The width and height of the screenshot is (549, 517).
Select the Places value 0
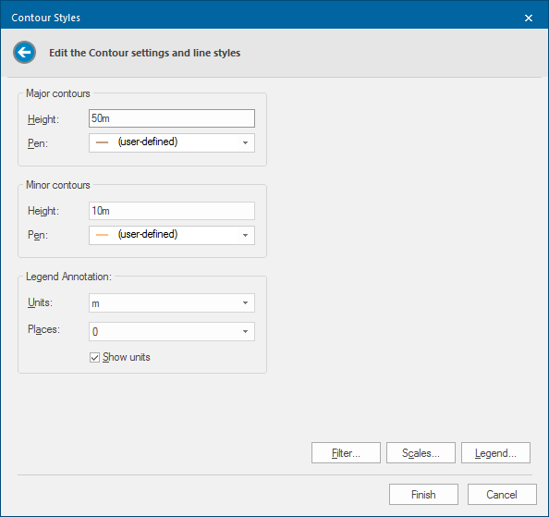(x=95, y=332)
